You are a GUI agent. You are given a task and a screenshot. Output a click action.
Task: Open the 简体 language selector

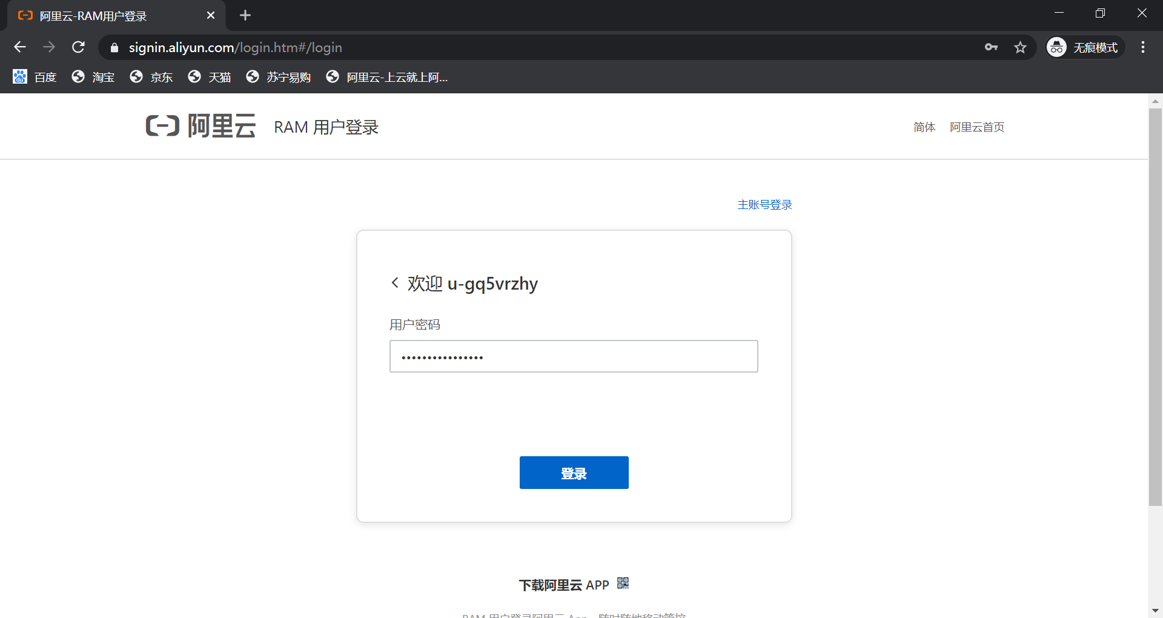click(924, 127)
